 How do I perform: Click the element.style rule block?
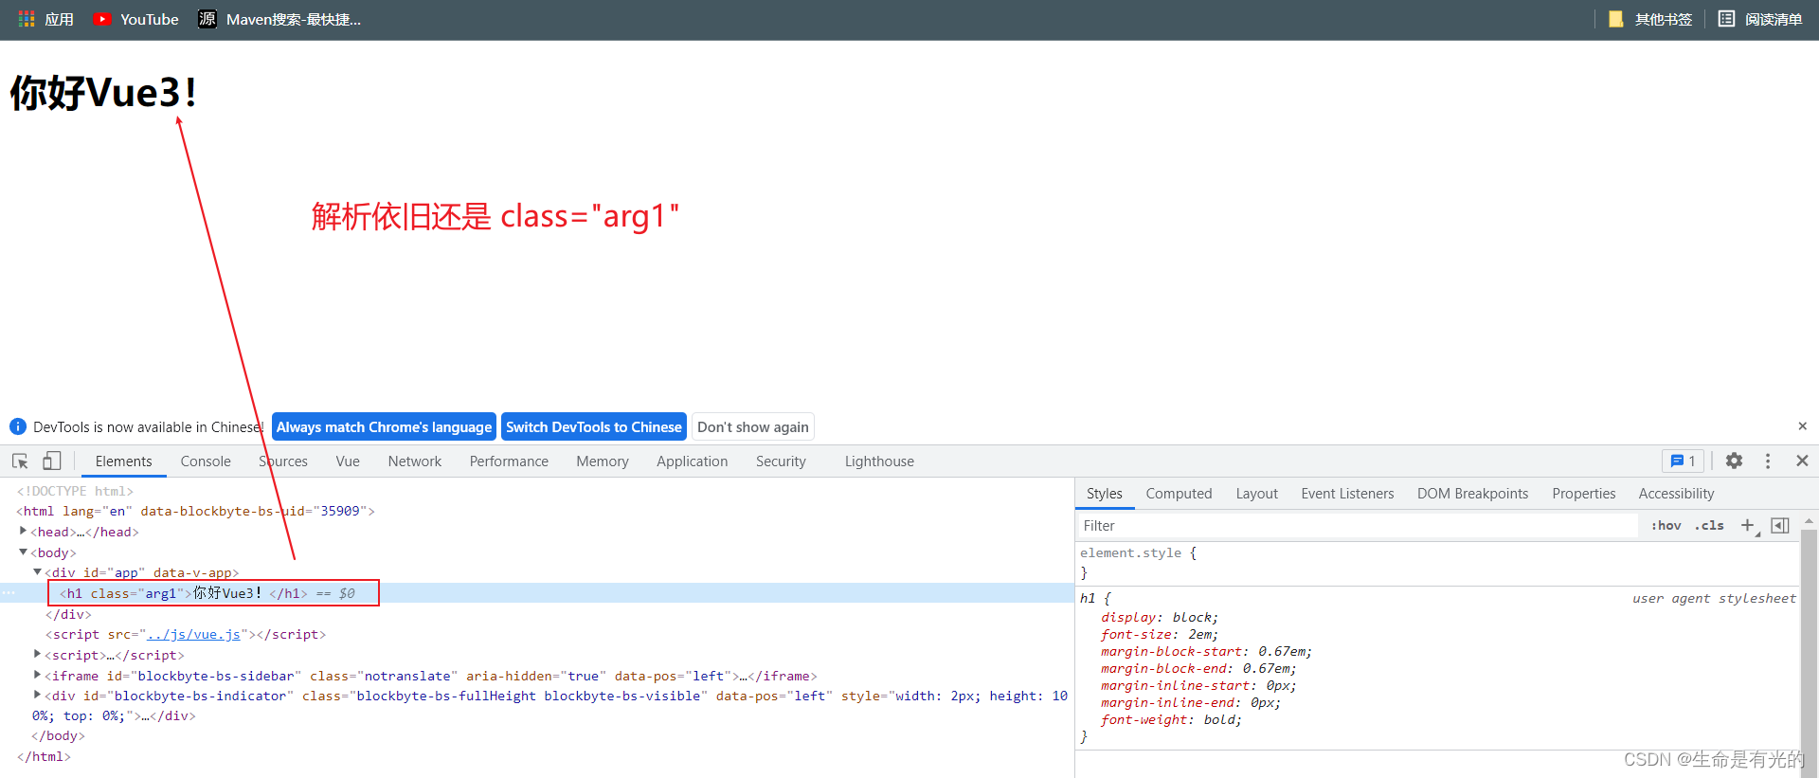coord(1438,563)
